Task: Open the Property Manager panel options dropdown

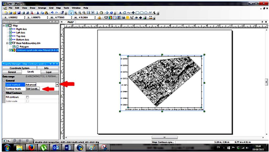Action: pos(50,64)
